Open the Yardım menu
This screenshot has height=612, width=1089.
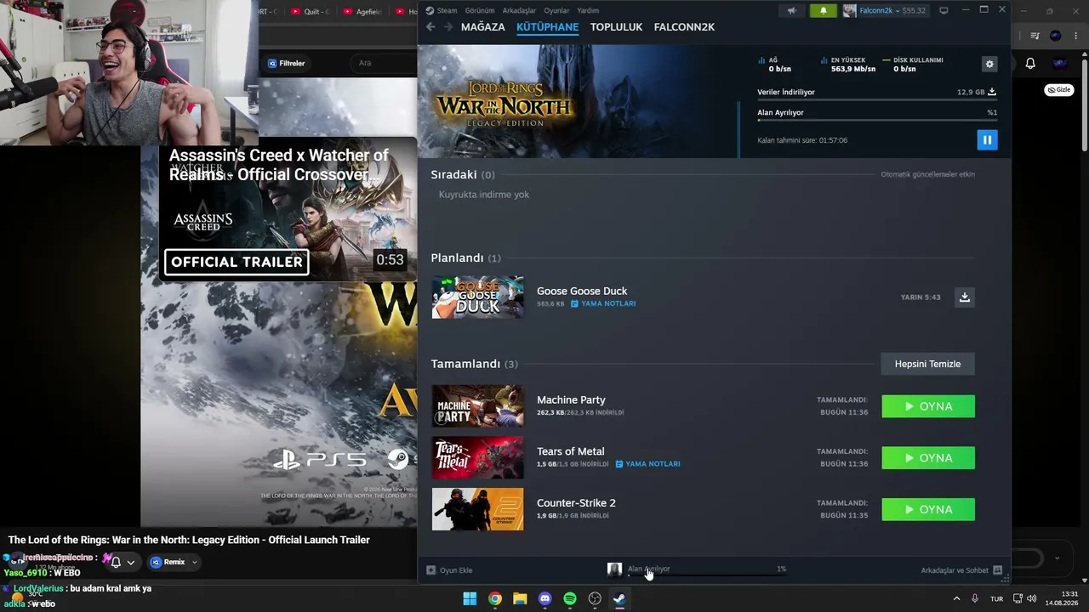(588, 11)
